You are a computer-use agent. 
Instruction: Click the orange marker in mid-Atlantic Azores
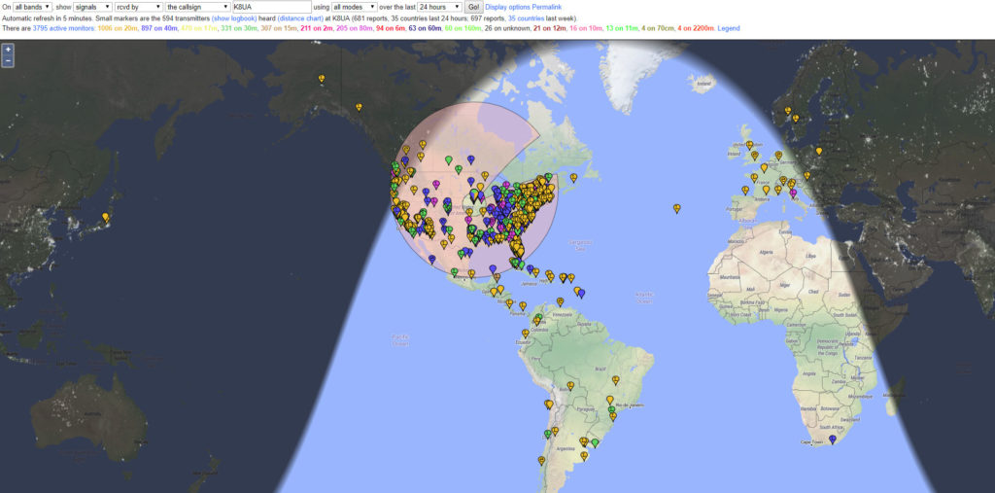click(x=677, y=208)
